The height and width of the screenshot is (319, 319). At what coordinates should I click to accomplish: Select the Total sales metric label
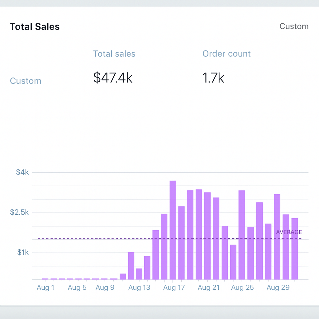(x=114, y=54)
